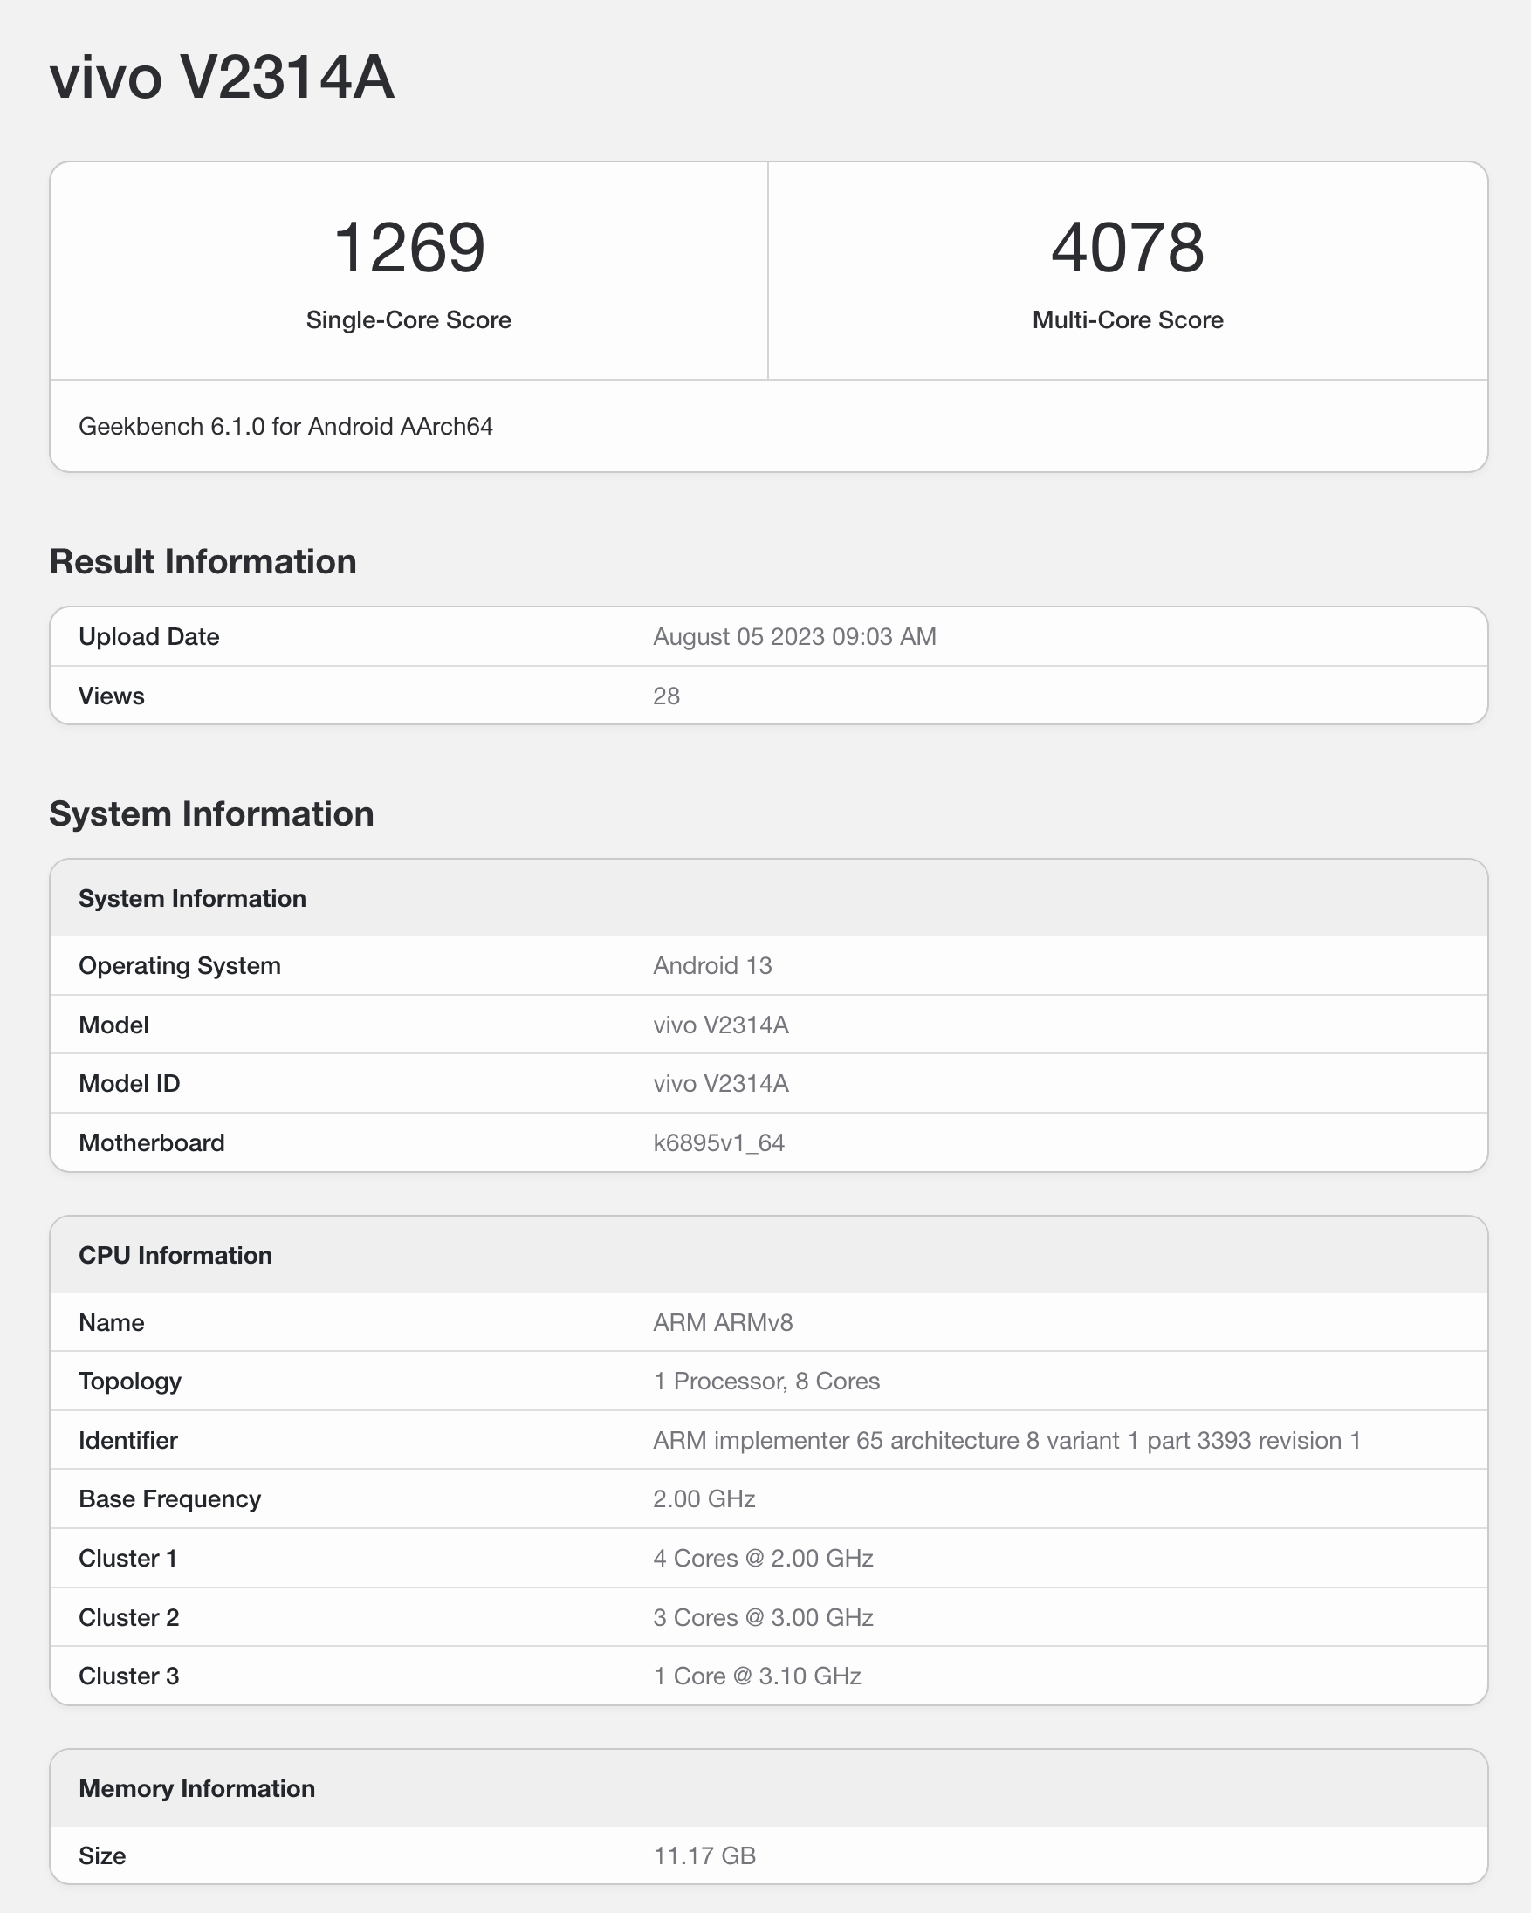1531x1913 pixels.
Task: Click the Model row showing vivo V2314A
Action: (721, 1024)
